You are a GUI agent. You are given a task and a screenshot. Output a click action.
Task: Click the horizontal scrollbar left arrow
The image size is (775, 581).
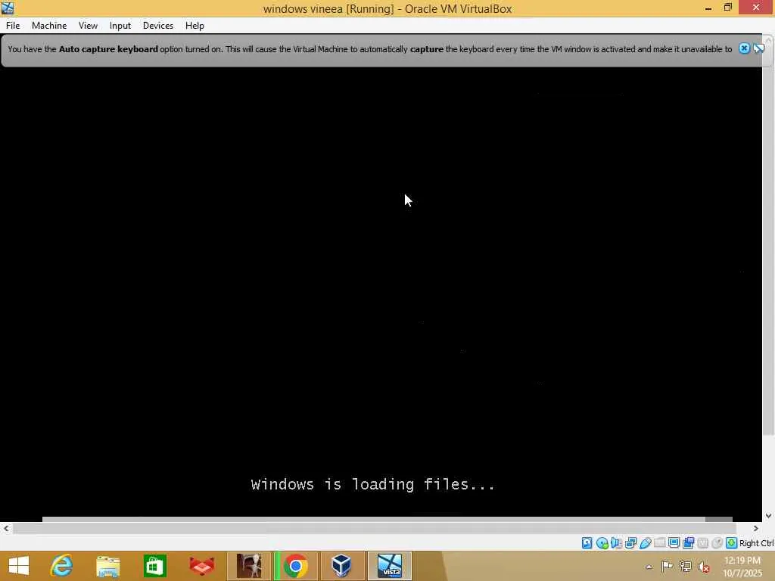[x=5, y=528]
